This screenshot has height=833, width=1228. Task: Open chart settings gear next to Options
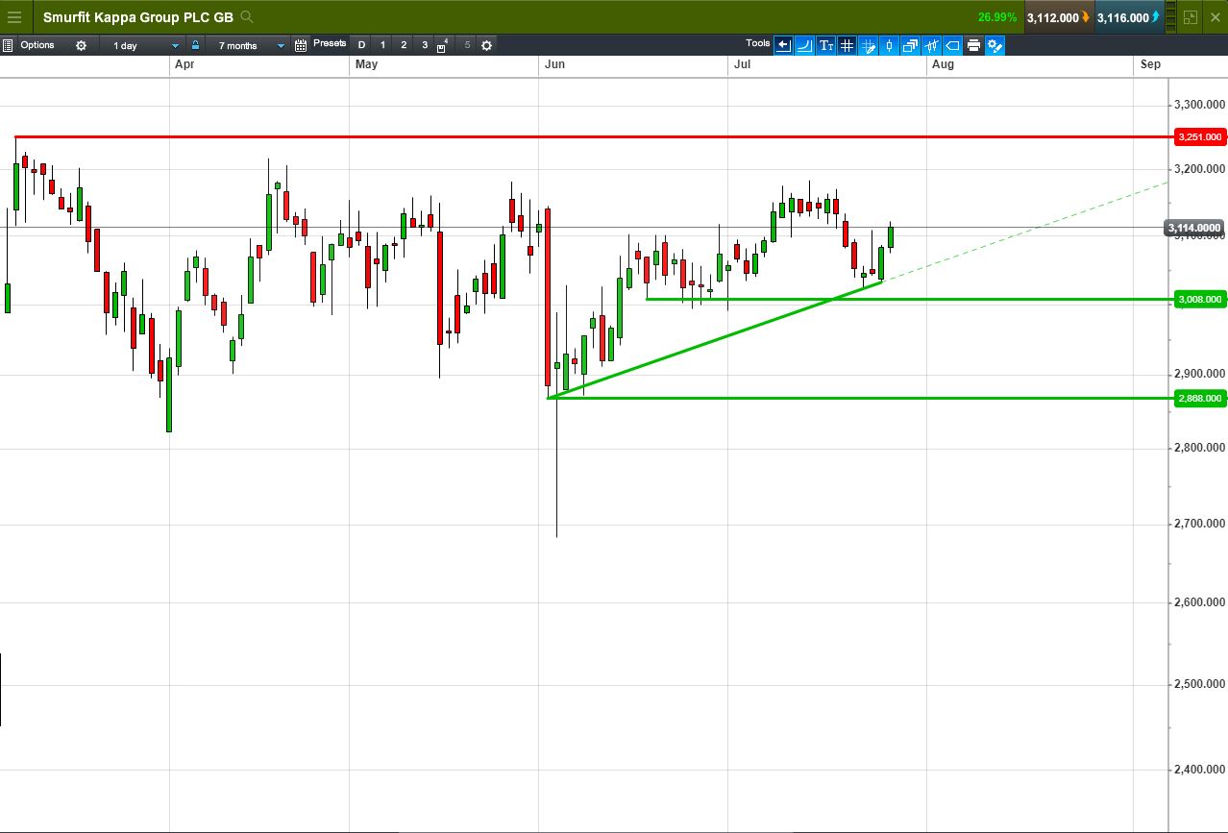tap(81, 45)
